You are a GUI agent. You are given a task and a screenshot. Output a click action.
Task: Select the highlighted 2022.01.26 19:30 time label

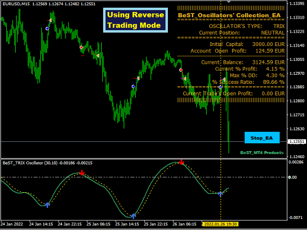(221, 224)
